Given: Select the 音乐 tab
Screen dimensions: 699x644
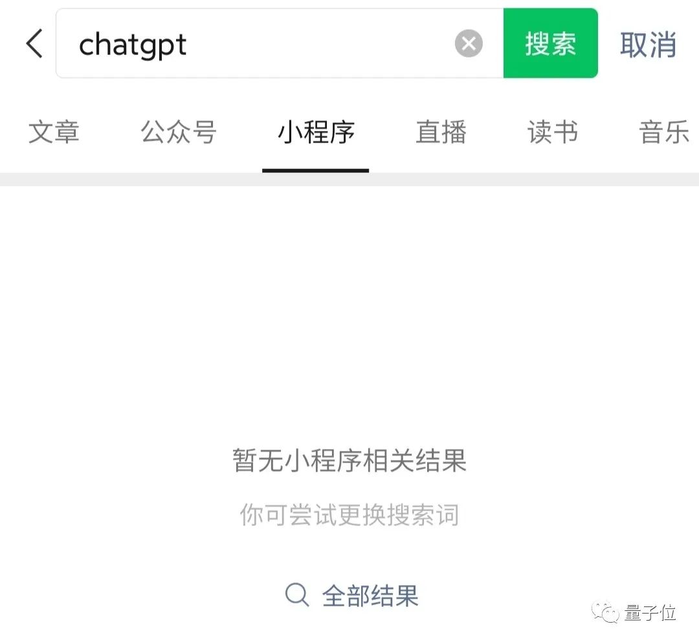Looking at the screenshot, I should click(664, 132).
